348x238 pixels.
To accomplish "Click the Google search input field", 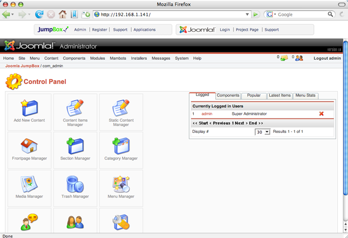I will [x=302, y=14].
